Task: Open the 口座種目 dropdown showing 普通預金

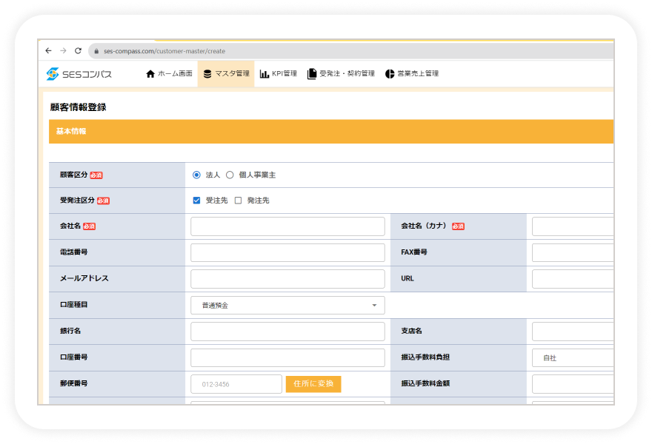Action: [287, 306]
